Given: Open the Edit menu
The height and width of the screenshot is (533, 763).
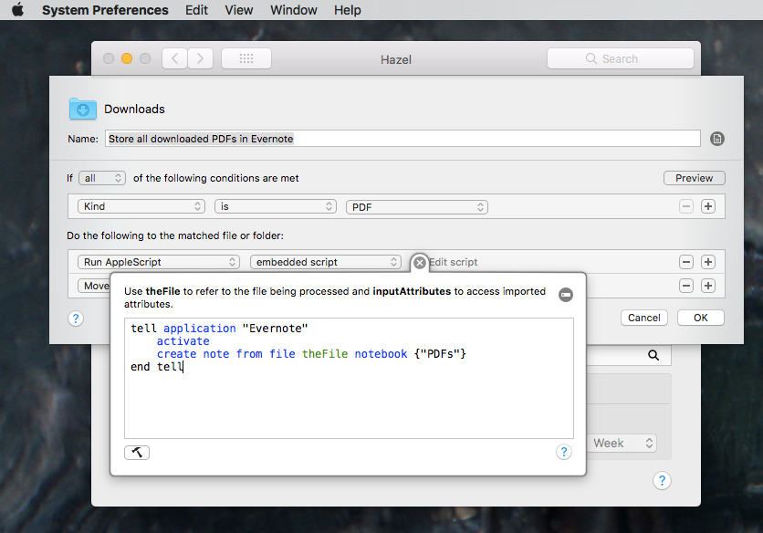Looking at the screenshot, I should [196, 10].
